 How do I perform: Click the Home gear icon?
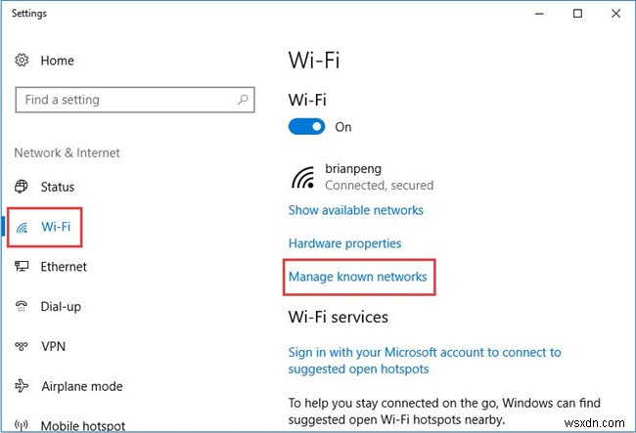23,61
